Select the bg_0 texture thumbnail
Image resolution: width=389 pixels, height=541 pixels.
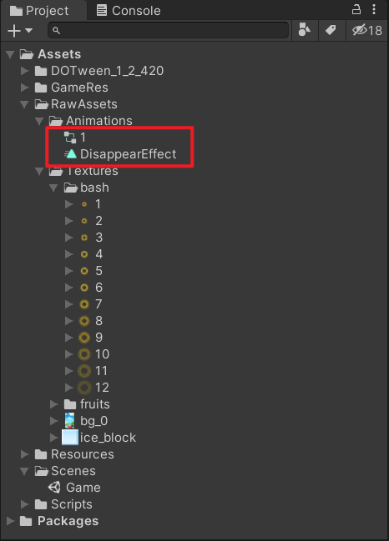(70, 421)
